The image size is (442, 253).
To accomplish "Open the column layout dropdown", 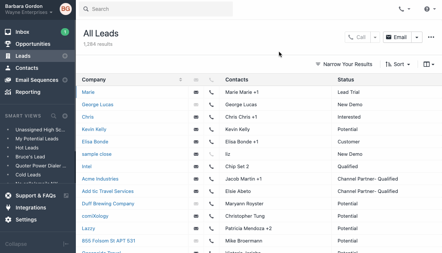I will pos(429,64).
